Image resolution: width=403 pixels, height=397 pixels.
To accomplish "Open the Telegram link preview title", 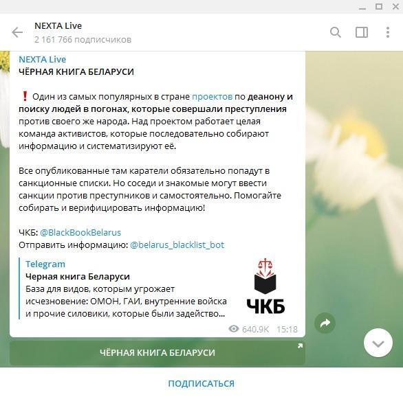I will coord(45,264).
